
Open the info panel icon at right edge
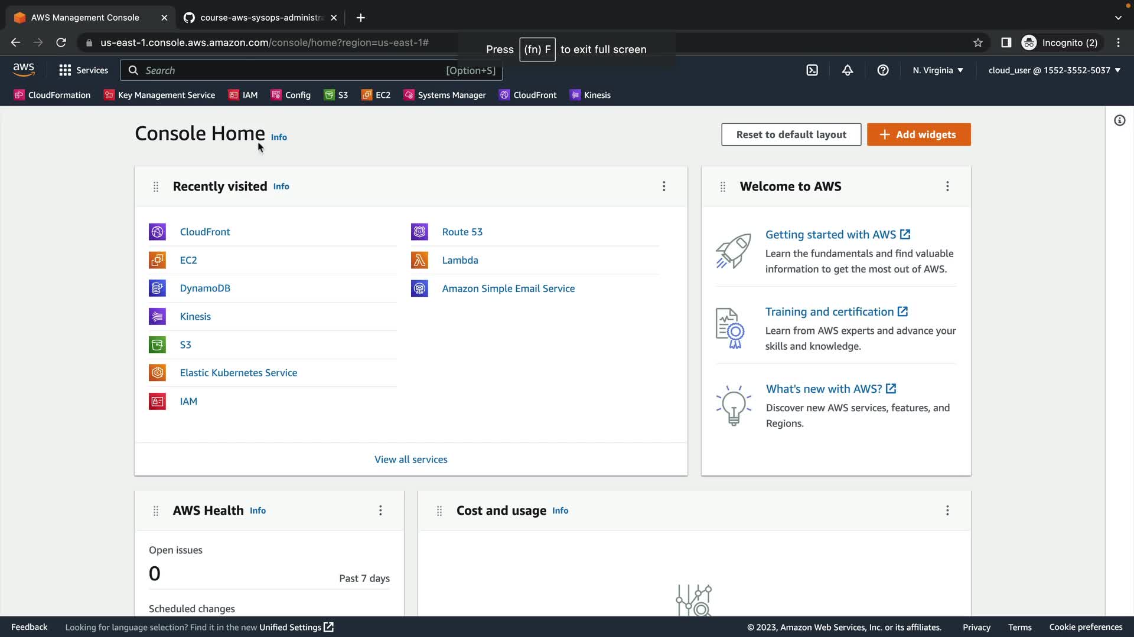click(1119, 121)
